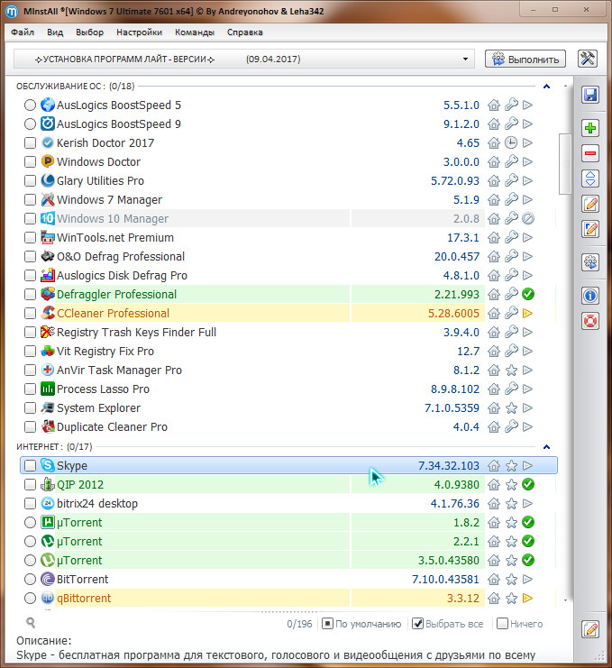The image size is (612, 668).
Task: Select the 'bitrix24 desktop' row
Action: tap(288, 504)
